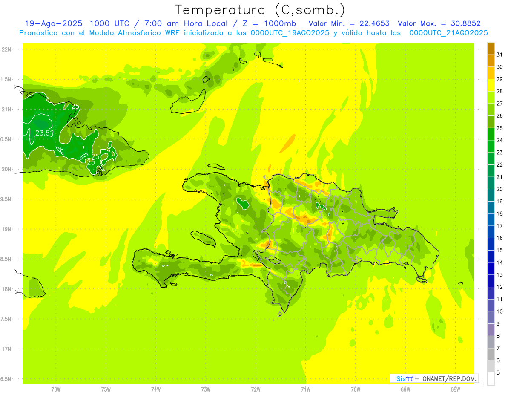This screenshot has height=395, width=511.
Task: Click the '21N' latitude label
Action: (x=7, y=109)
